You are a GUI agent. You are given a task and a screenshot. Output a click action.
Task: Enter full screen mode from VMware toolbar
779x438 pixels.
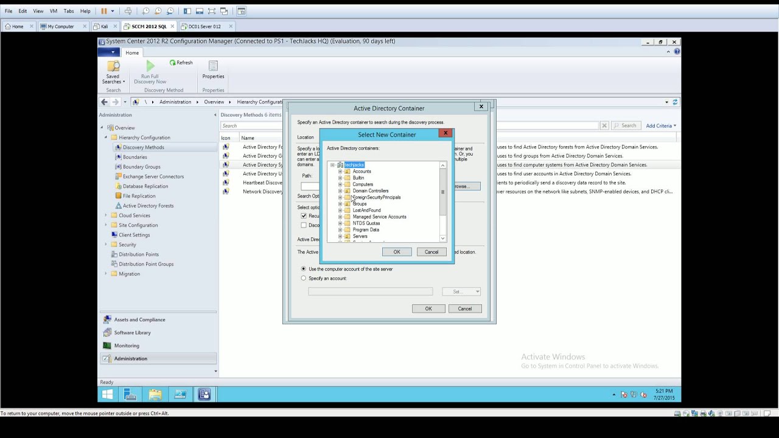click(x=212, y=11)
